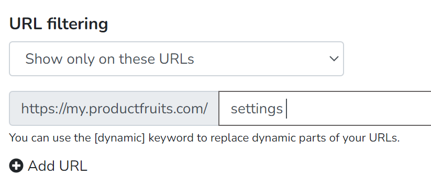The width and height of the screenshot is (431, 188).
Task: Click the plus circle icon beside Add URL
Action: (16, 166)
